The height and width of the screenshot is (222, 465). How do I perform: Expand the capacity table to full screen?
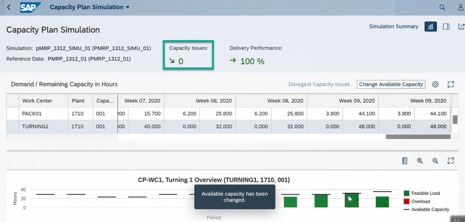pos(451,84)
